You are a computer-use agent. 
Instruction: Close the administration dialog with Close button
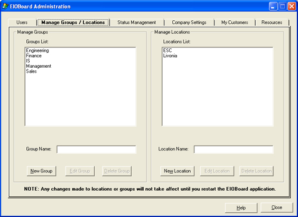[x=277, y=207]
